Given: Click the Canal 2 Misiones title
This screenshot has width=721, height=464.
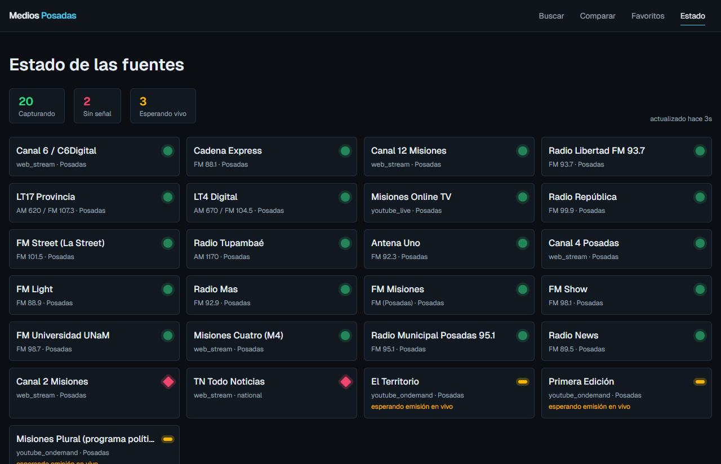Looking at the screenshot, I should point(52,382).
